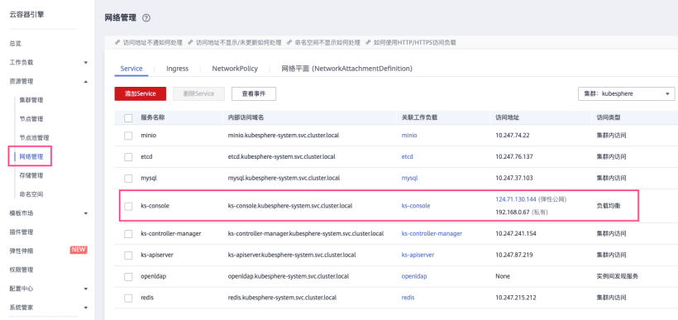Open 弹性伸缩 in the sidebar
678x320 pixels.
(21, 251)
